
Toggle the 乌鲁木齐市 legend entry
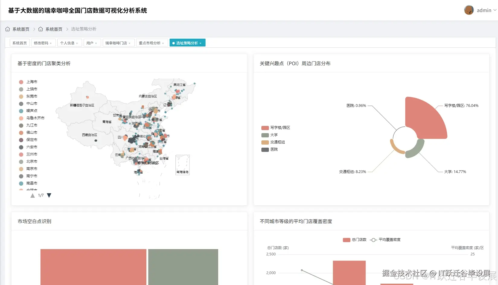(32, 118)
